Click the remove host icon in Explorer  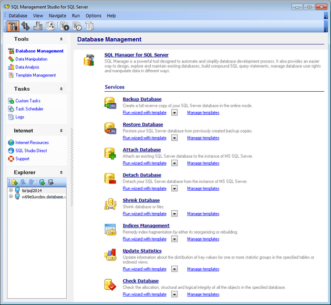(50, 182)
